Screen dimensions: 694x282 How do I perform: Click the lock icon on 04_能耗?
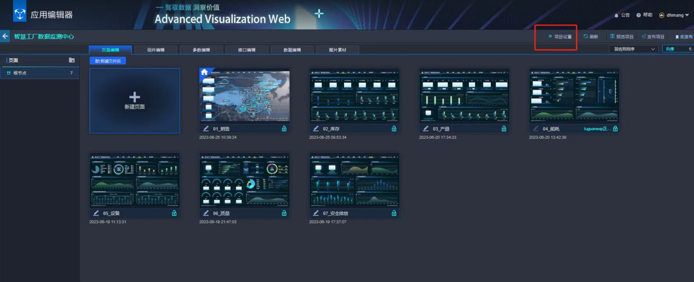coord(616,129)
